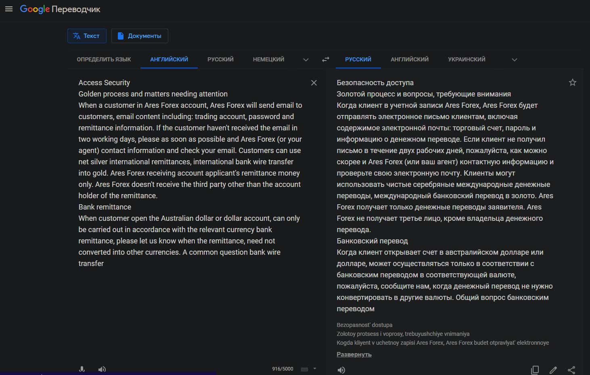Open the main hamburger menu
The height and width of the screenshot is (375, 590).
click(9, 9)
